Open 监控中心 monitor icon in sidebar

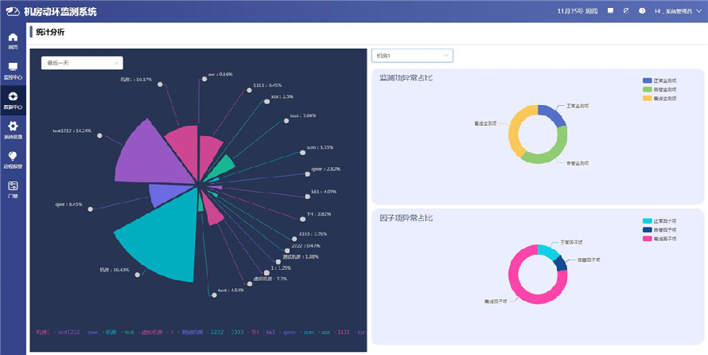pos(13,70)
